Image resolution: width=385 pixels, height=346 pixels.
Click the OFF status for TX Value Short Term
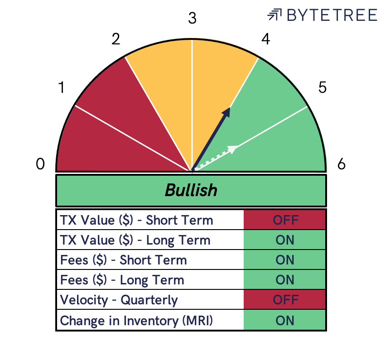tap(285, 220)
